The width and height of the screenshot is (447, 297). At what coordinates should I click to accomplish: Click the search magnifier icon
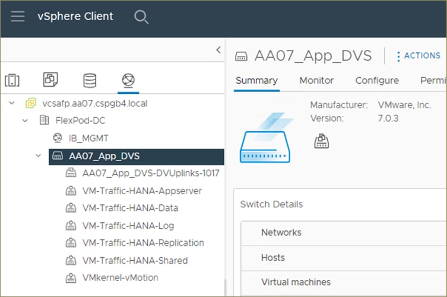[141, 17]
